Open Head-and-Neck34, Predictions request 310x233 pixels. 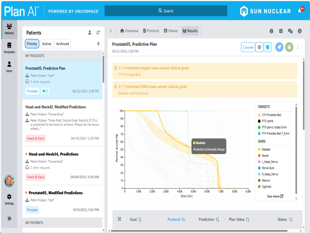click(x=62, y=166)
